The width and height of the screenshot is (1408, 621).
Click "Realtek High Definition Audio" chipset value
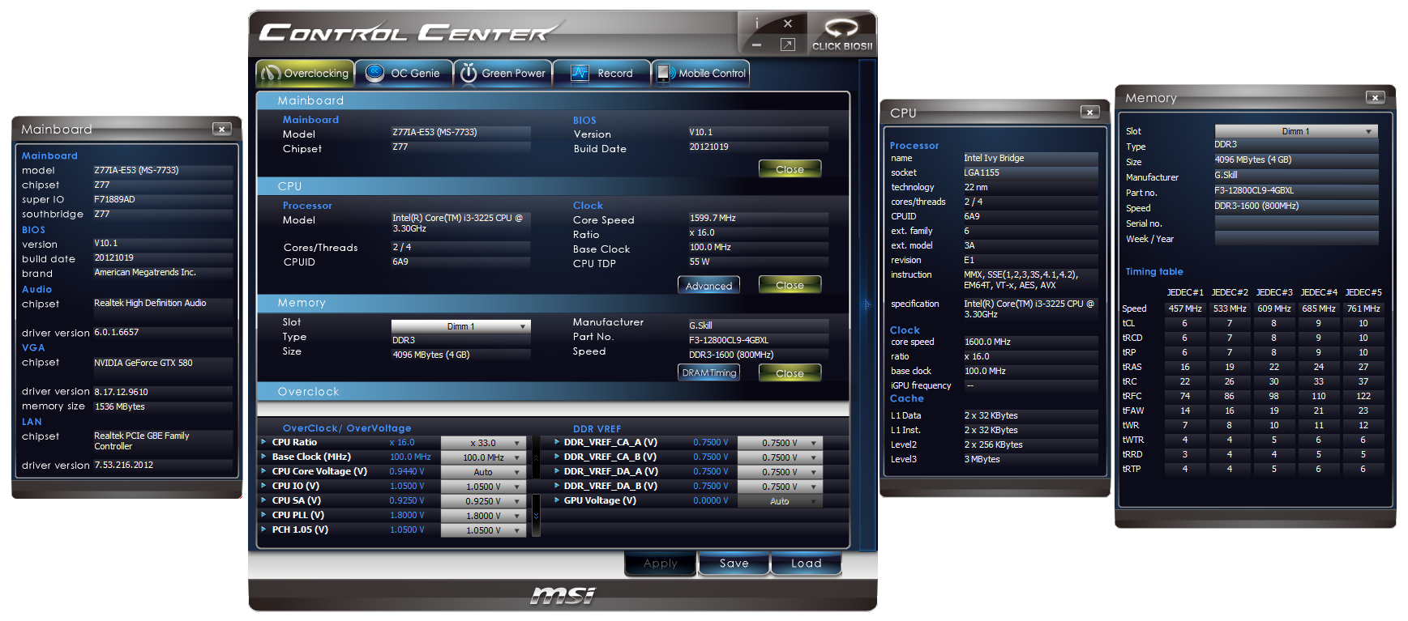[150, 303]
